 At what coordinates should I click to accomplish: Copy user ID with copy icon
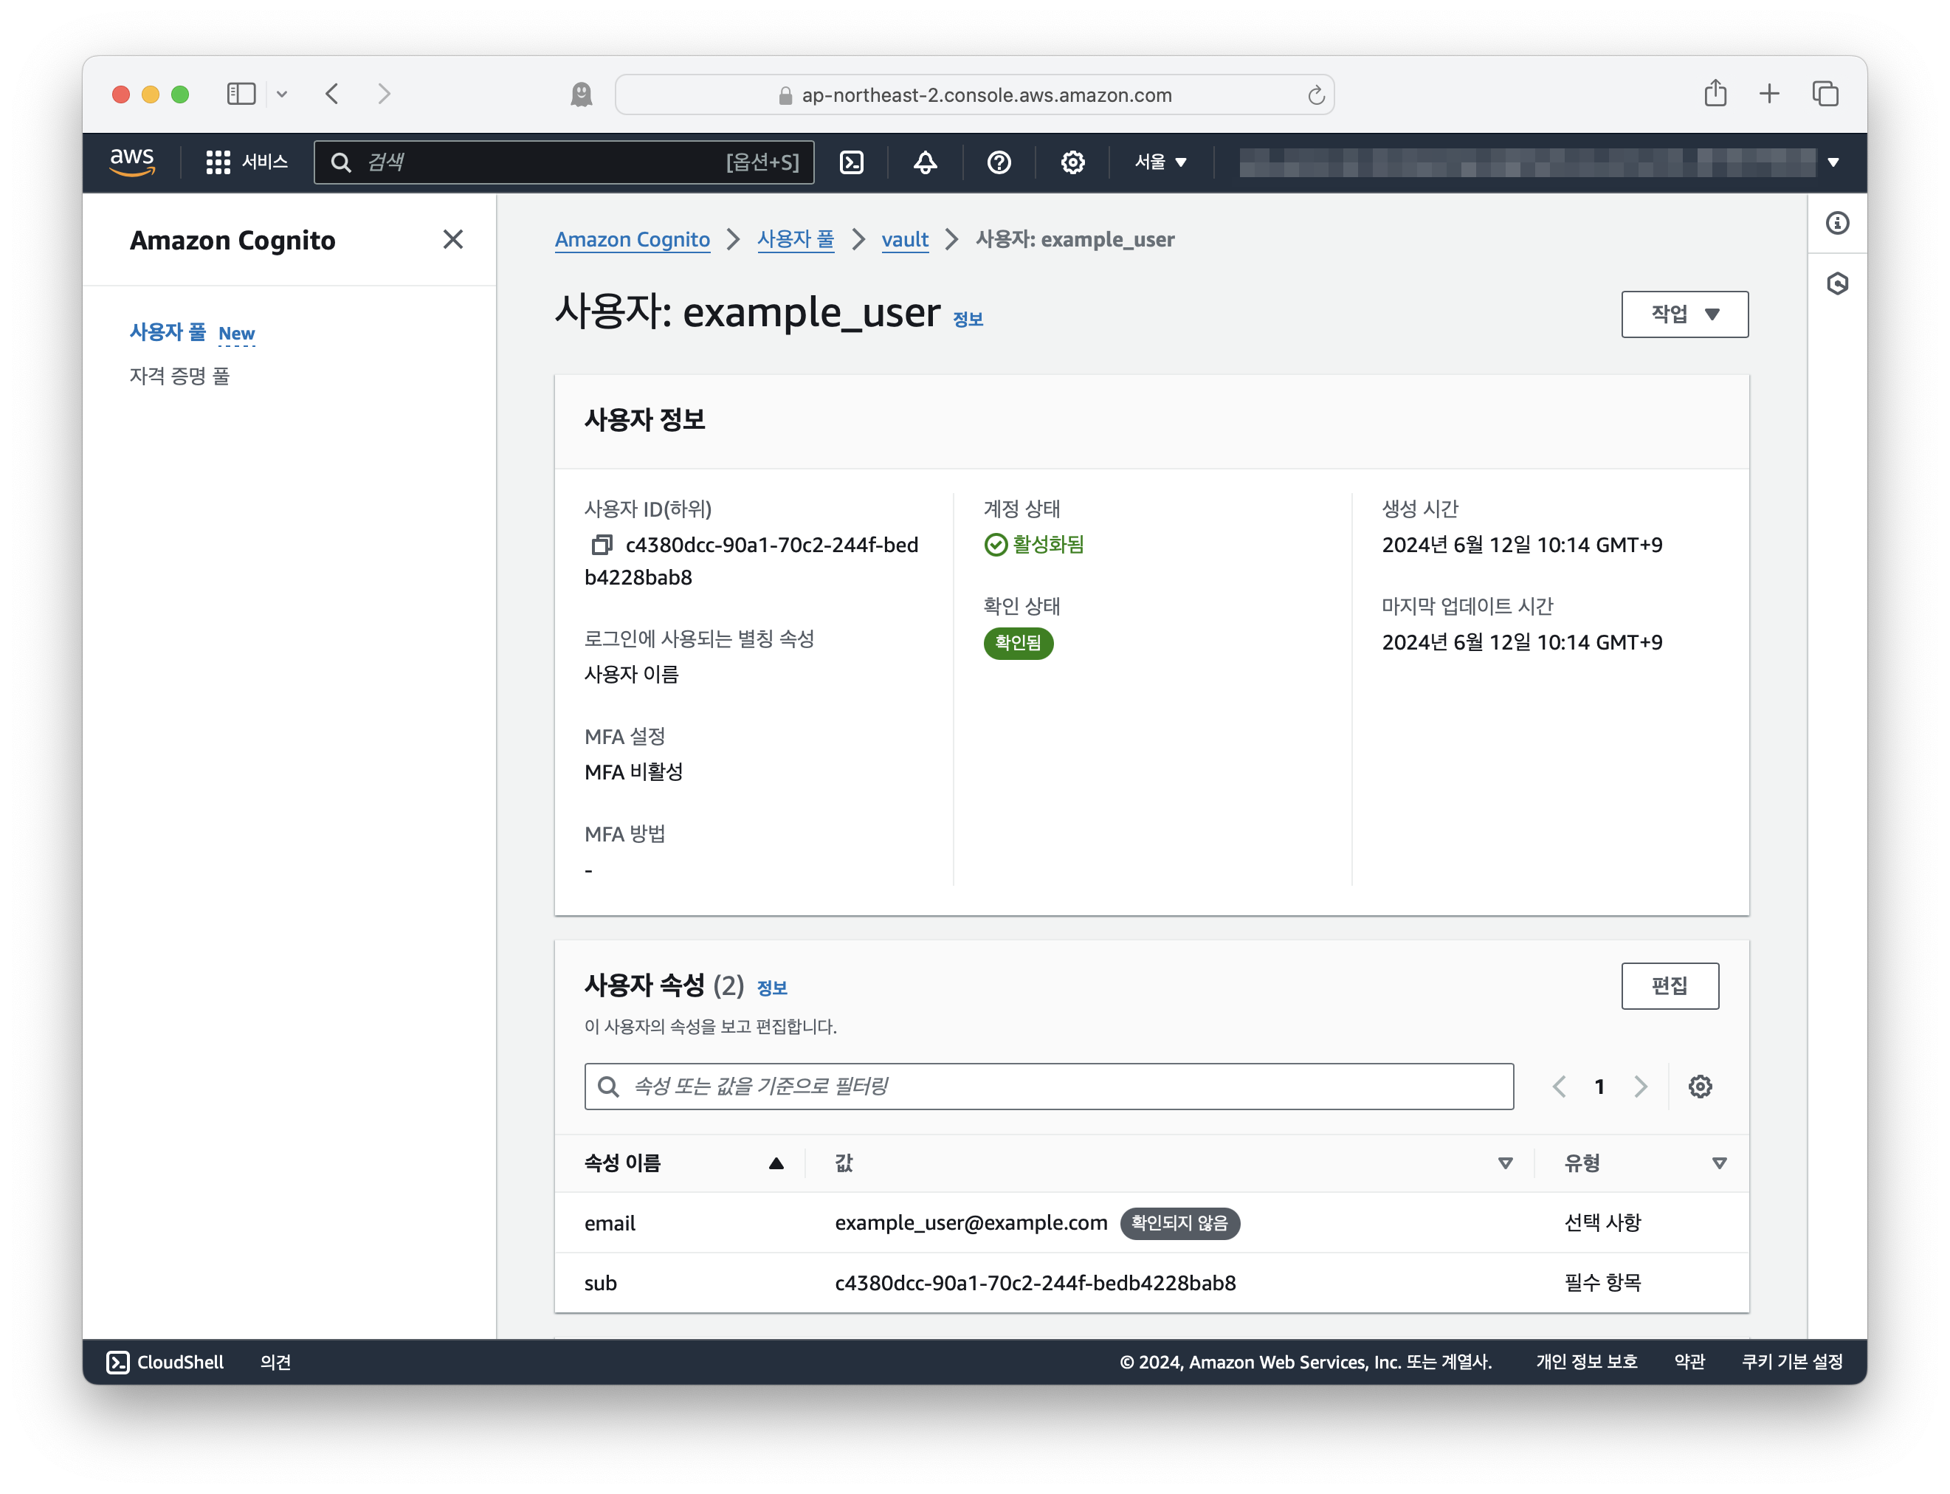click(602, 544)
